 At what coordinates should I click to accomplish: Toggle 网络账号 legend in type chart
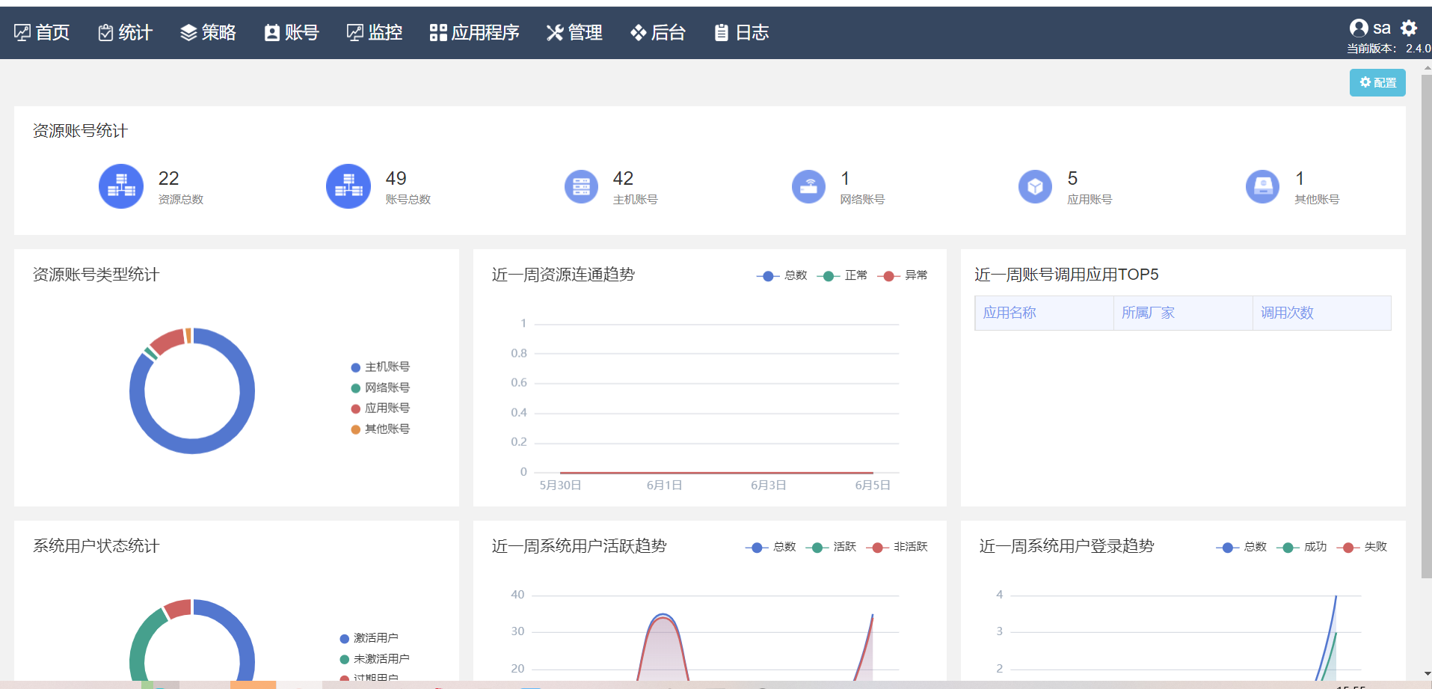point(380,388)
